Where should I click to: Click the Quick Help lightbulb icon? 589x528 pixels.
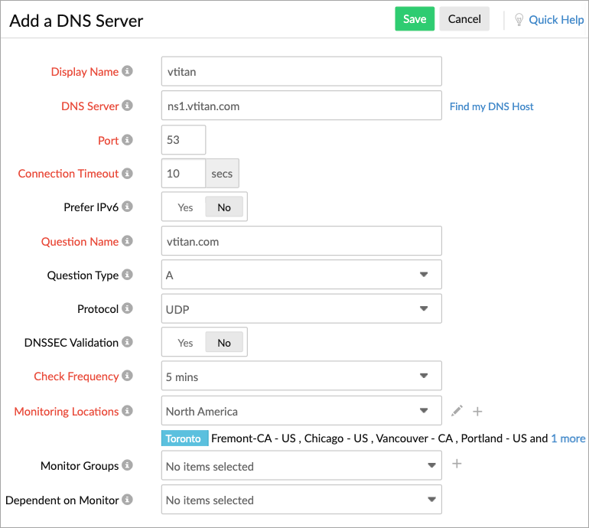coord(519,20)
